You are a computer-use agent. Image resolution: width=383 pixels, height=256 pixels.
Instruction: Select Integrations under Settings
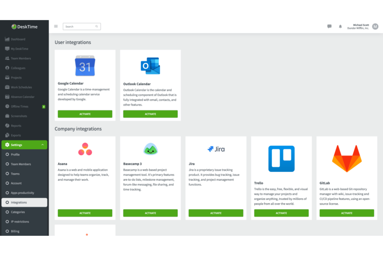tap(24, 202)
